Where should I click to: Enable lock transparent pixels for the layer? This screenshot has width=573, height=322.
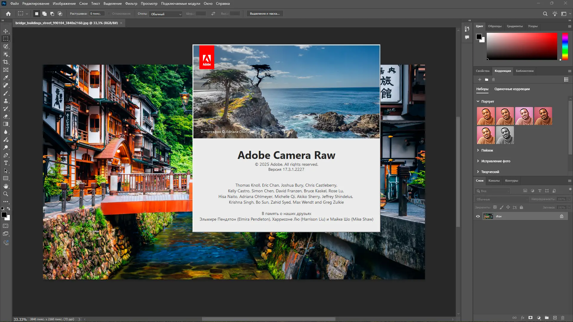click(495, 207)
